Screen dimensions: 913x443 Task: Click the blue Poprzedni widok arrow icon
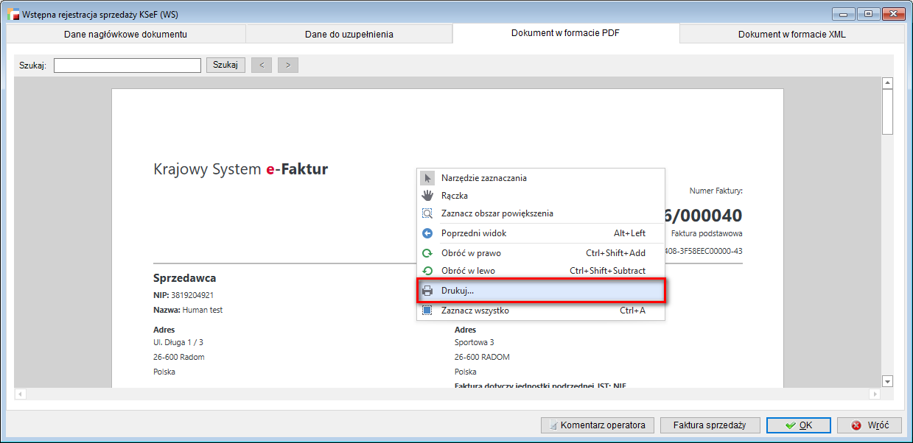427,233
